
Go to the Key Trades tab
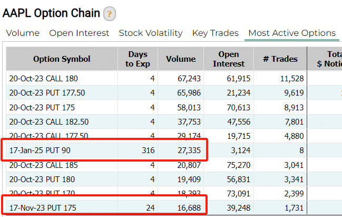215,33
